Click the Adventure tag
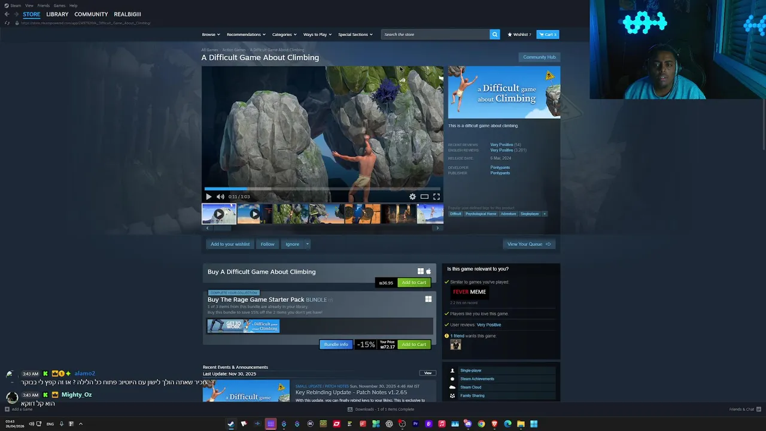 pyautogui.click(x=508, y=214)
